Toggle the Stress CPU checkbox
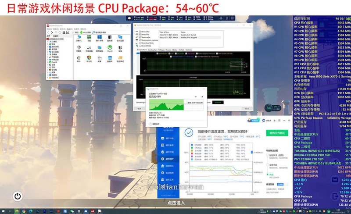Screen dimensions: 351x214 pos(140,32)
